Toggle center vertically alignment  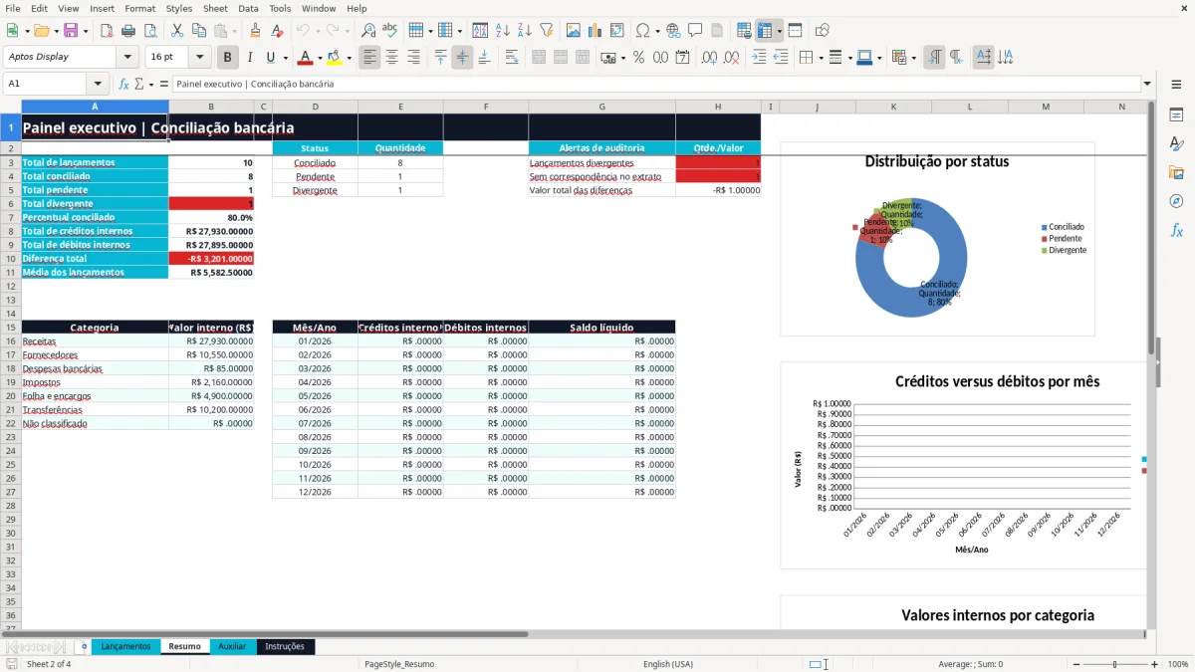point(462,58)
